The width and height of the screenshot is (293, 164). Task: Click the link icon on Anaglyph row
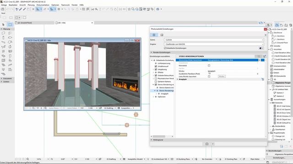(x=262, y=79)
